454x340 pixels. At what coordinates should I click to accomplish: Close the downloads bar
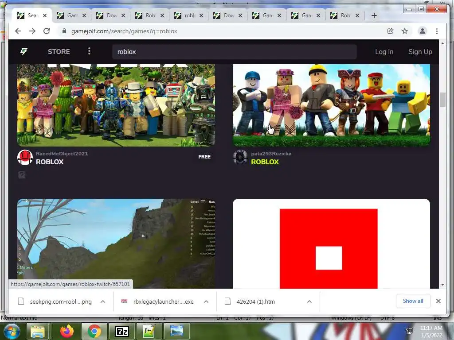pyautogui.click(x=438, y=301)
